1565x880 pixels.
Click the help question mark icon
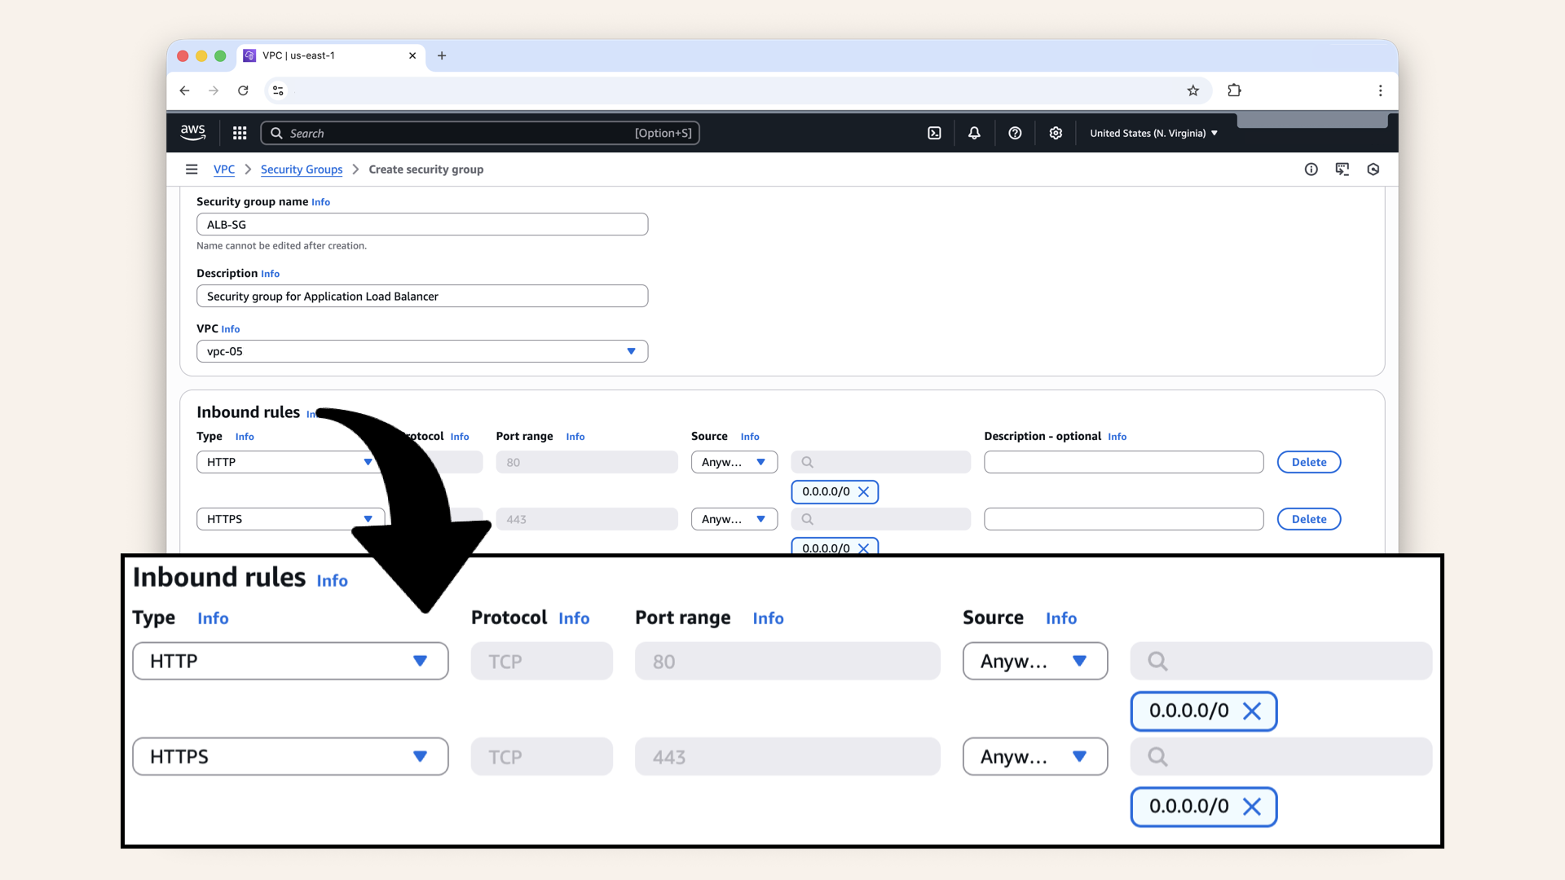coord(1015,132)
